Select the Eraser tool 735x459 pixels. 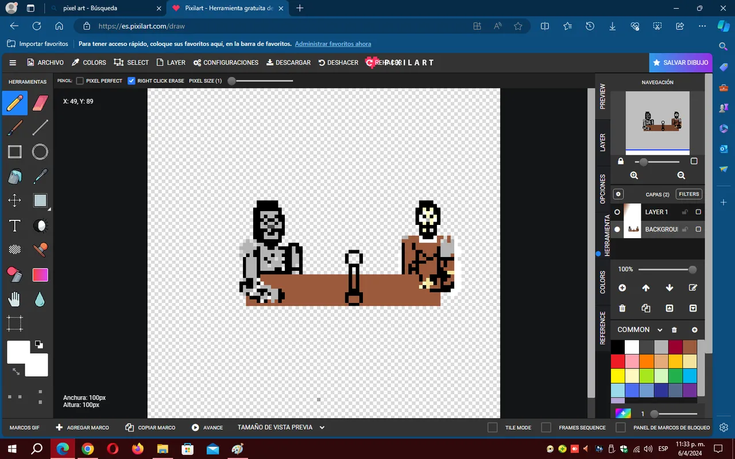pyautogui.click(x=40, y=103)
